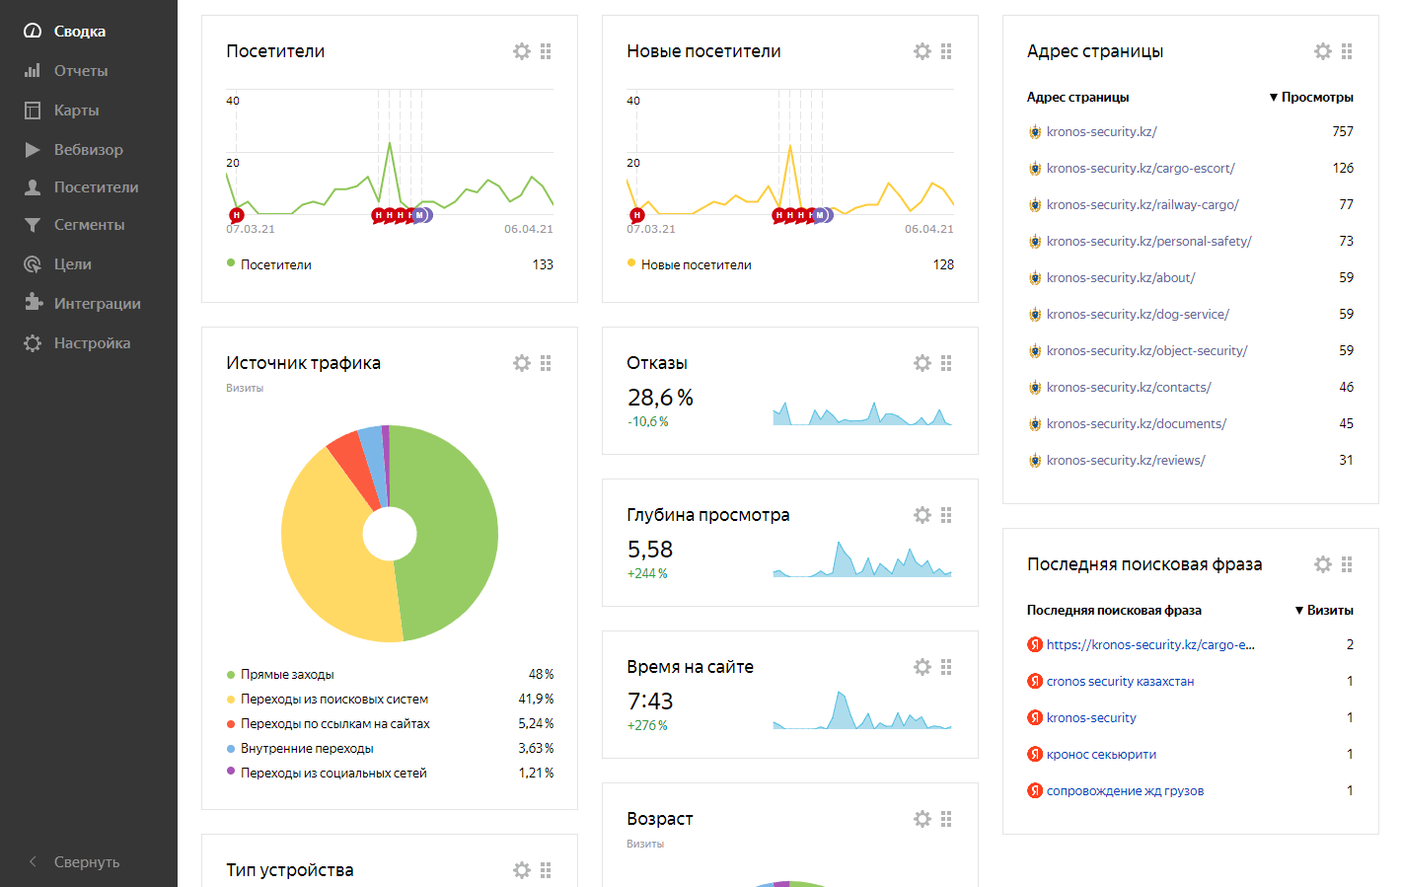This screenshot has height=887, width=1402.
Task: Click drag handle of Отказы widget
Action: point(946,363)
